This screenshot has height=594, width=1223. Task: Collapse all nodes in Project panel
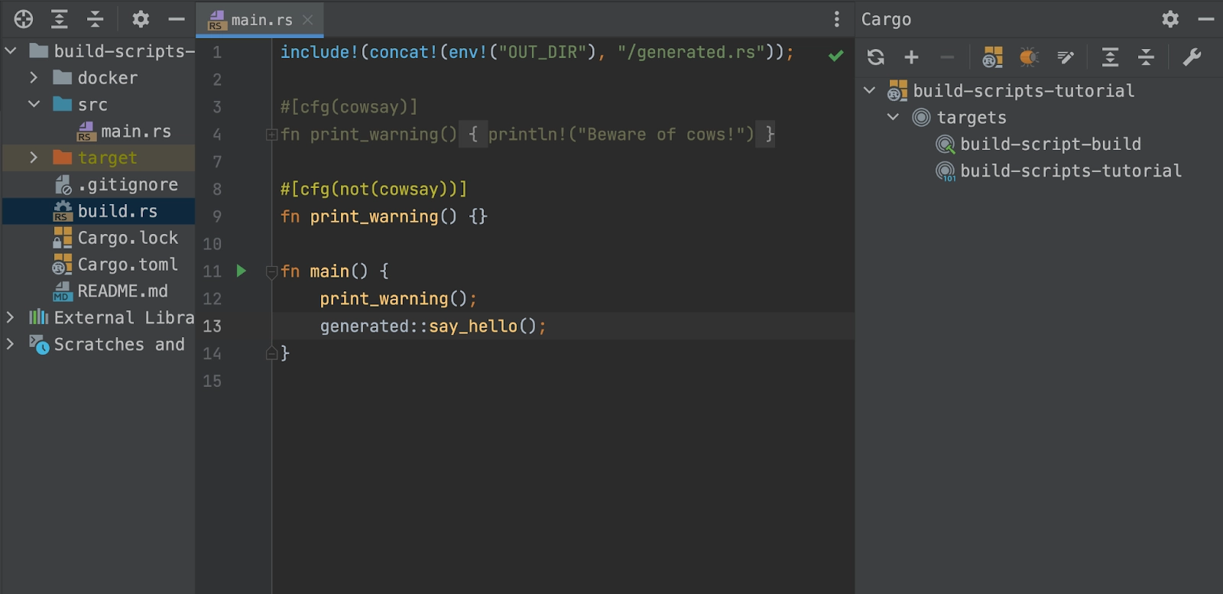coord(96,19)
